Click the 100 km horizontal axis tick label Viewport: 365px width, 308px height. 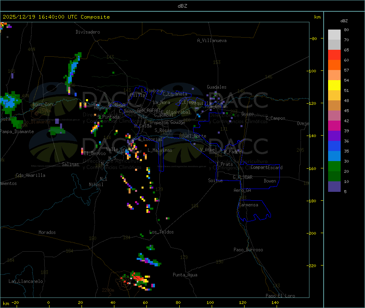point(210,302)
